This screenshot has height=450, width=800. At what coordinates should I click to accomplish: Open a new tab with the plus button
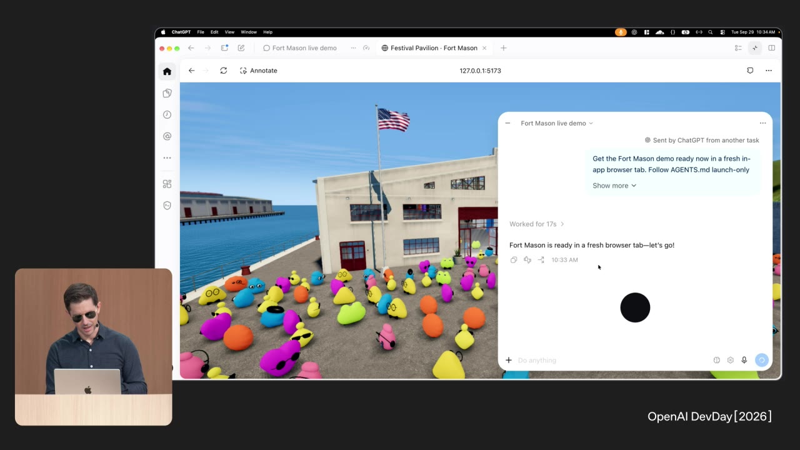pos(503,48)
